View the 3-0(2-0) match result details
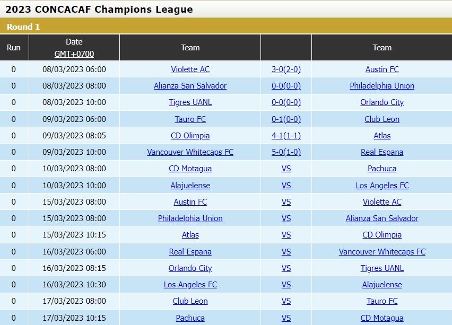The width and height of the screenshot is (452, 325). (285, 69)
